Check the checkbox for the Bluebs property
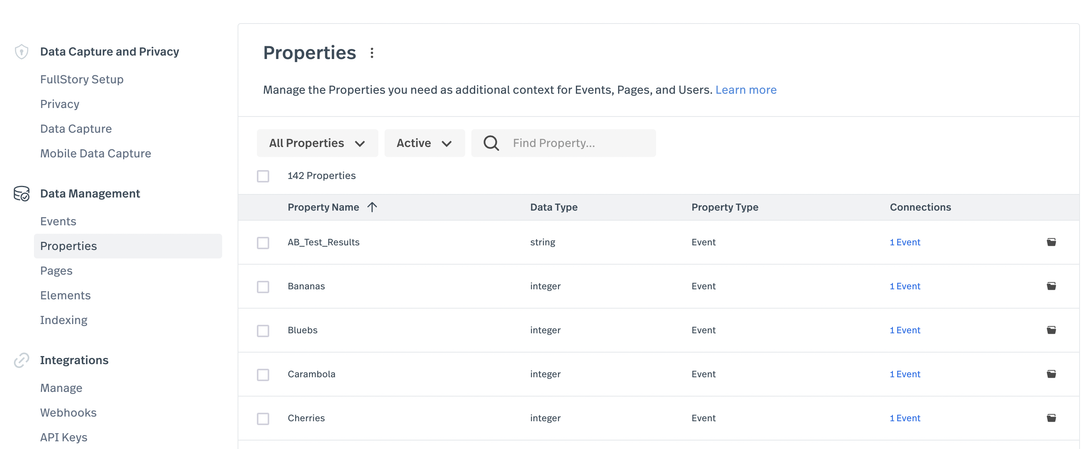Viewport: 1090px width, 449px height. 263,331
